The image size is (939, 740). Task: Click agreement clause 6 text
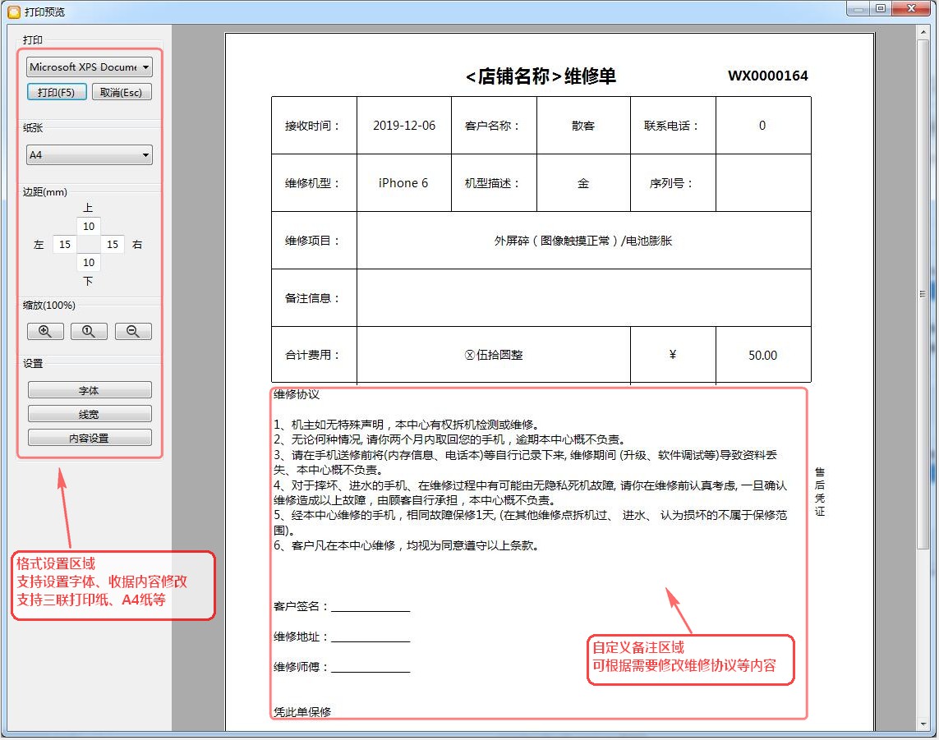tap(406, 545)
